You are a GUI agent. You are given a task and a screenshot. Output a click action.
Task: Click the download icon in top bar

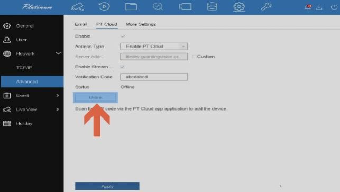coord(319,7)
